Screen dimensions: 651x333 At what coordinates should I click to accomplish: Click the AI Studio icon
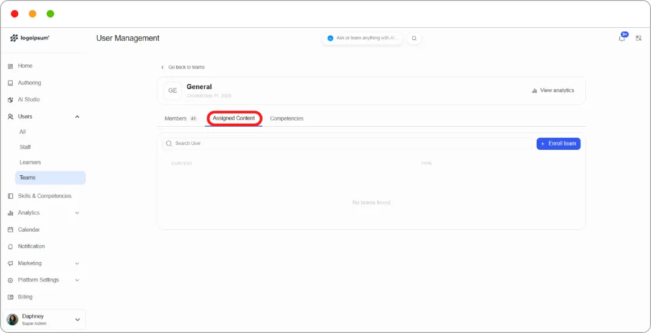pos(10,100)
